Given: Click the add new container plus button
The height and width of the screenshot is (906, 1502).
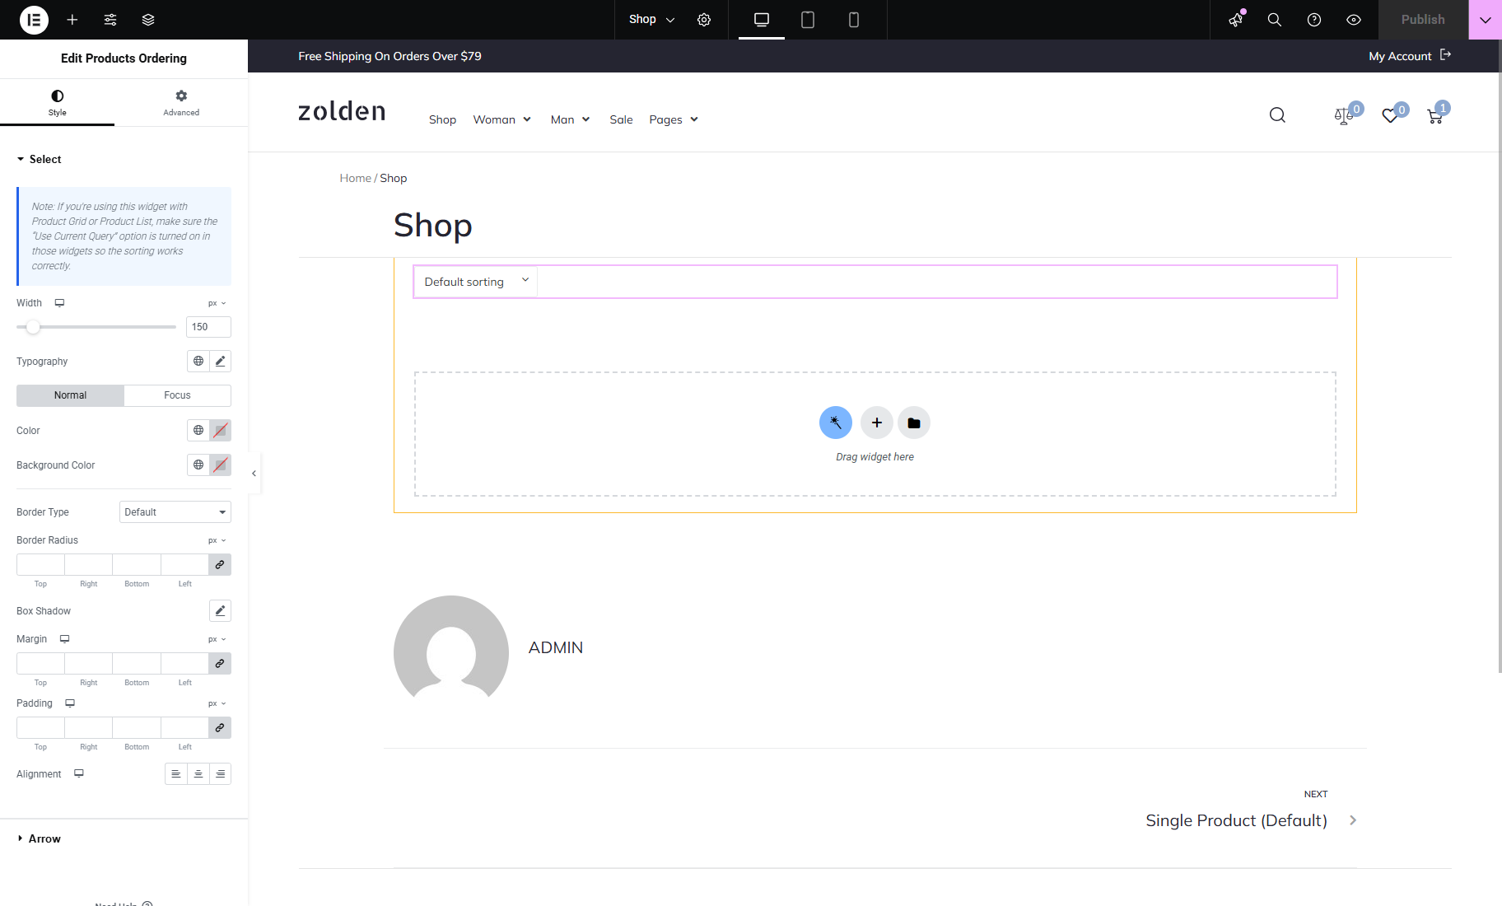Looking at the screenshot, I should (877, 423).
